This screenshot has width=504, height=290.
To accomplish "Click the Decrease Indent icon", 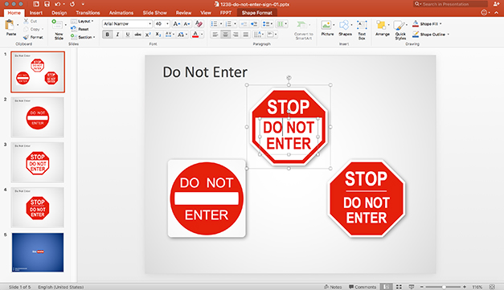I will (x=244, y=24).
